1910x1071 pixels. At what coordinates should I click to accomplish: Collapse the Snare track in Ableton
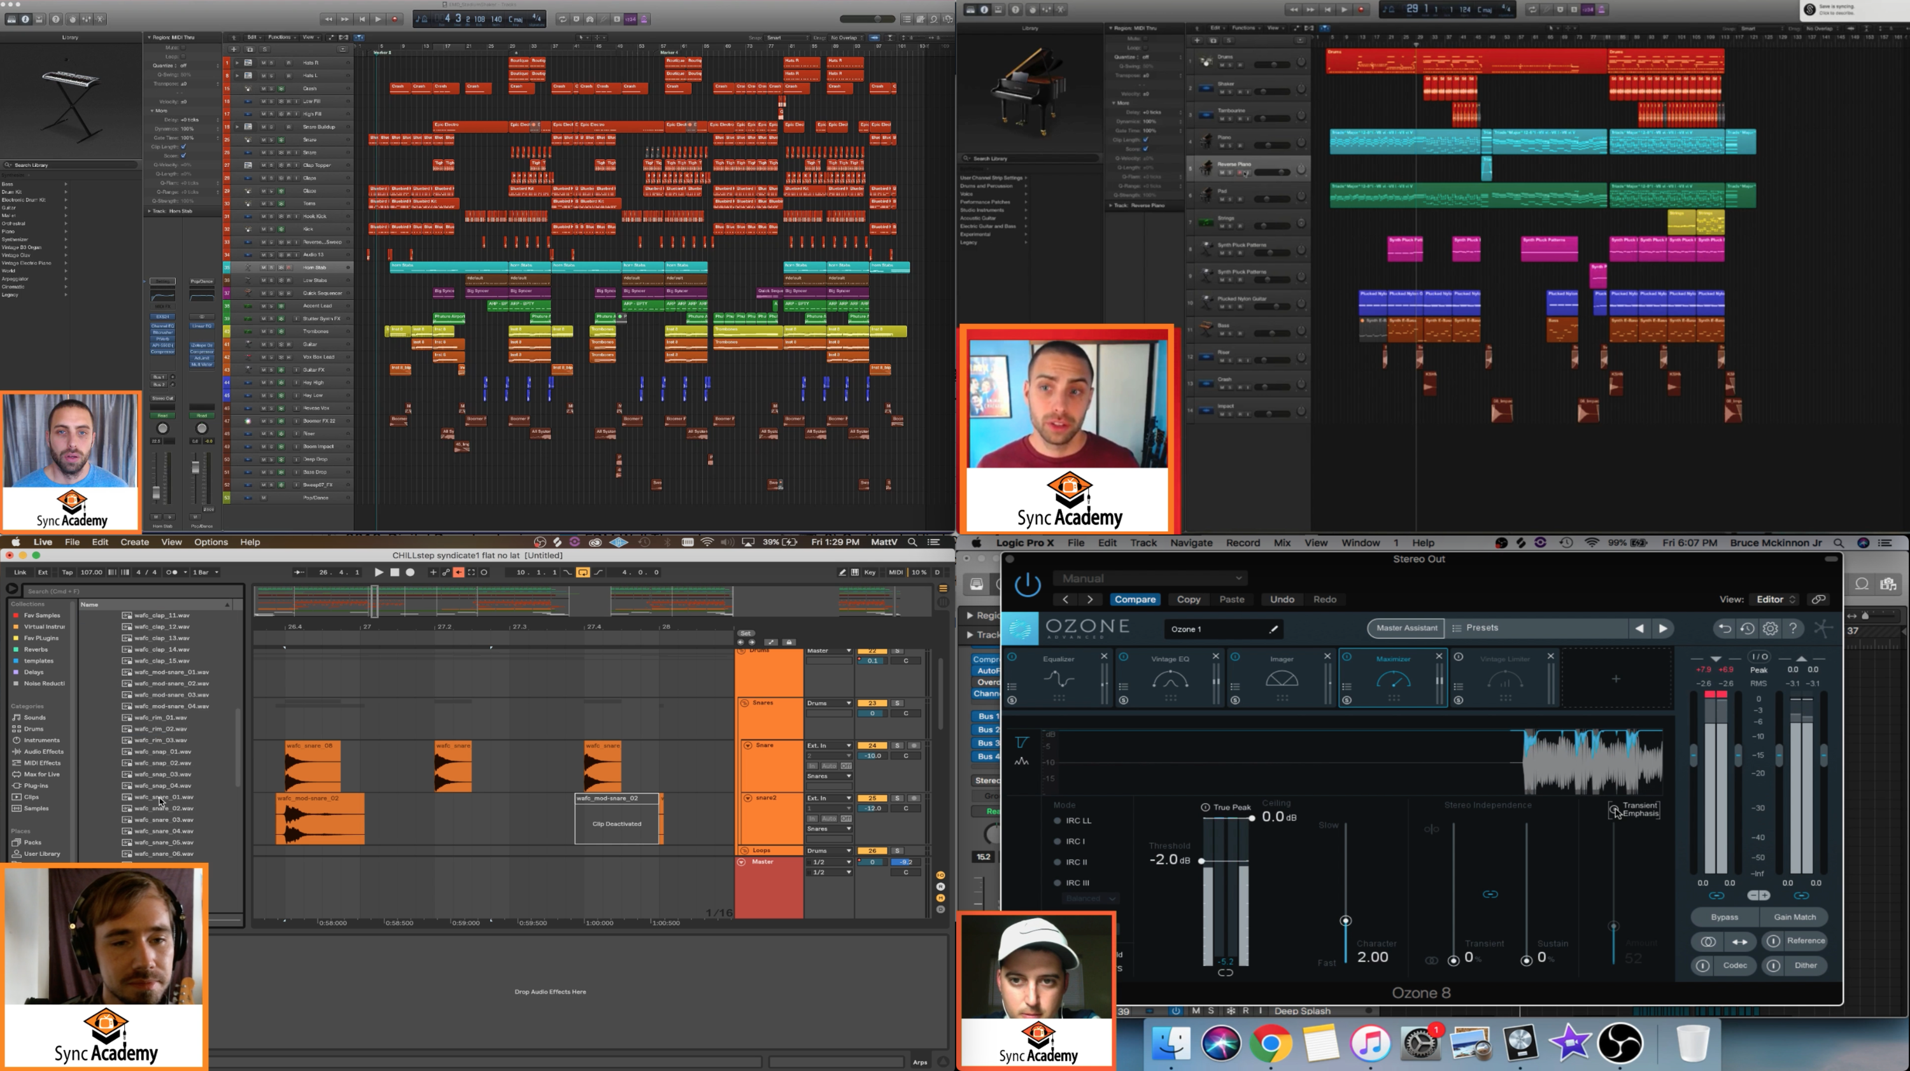coord(747,746)
